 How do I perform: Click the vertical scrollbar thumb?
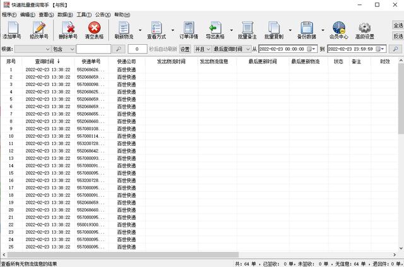401,99
